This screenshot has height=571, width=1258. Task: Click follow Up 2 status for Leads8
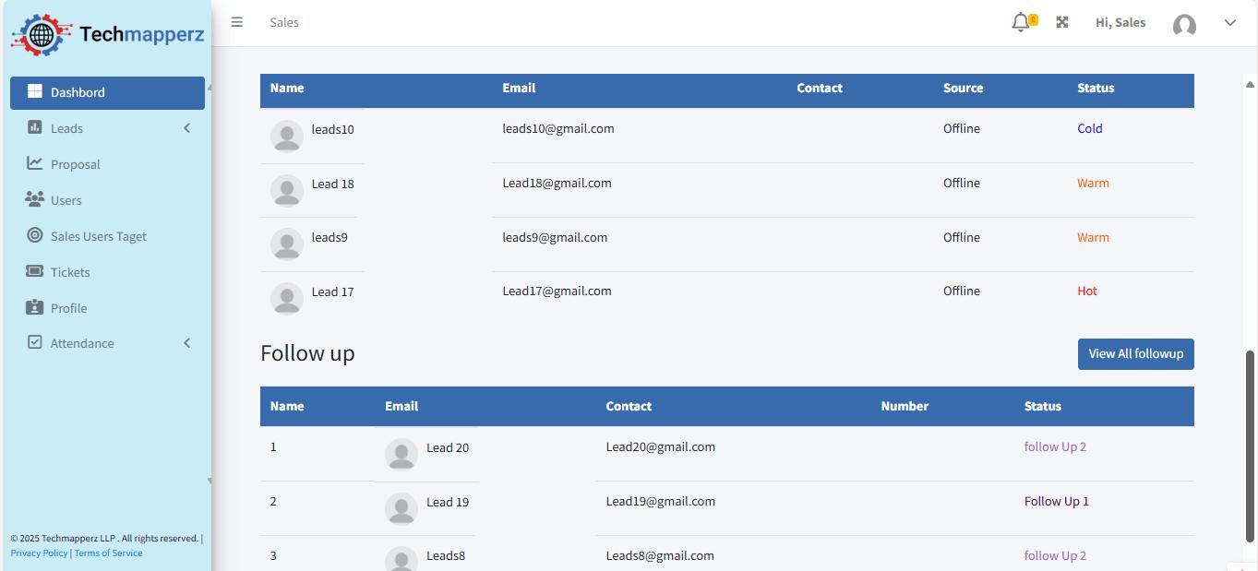pos(1055,555)
